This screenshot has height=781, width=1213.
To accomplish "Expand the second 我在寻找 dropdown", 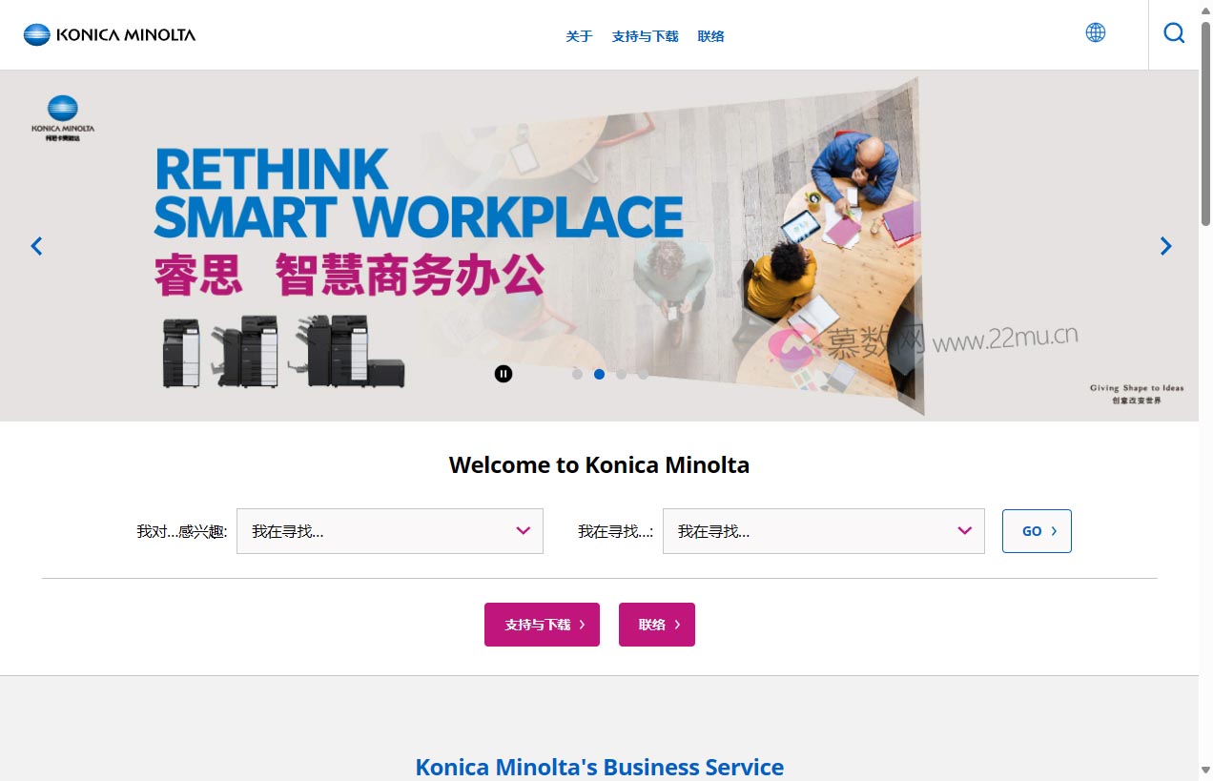I will (824, 531).
